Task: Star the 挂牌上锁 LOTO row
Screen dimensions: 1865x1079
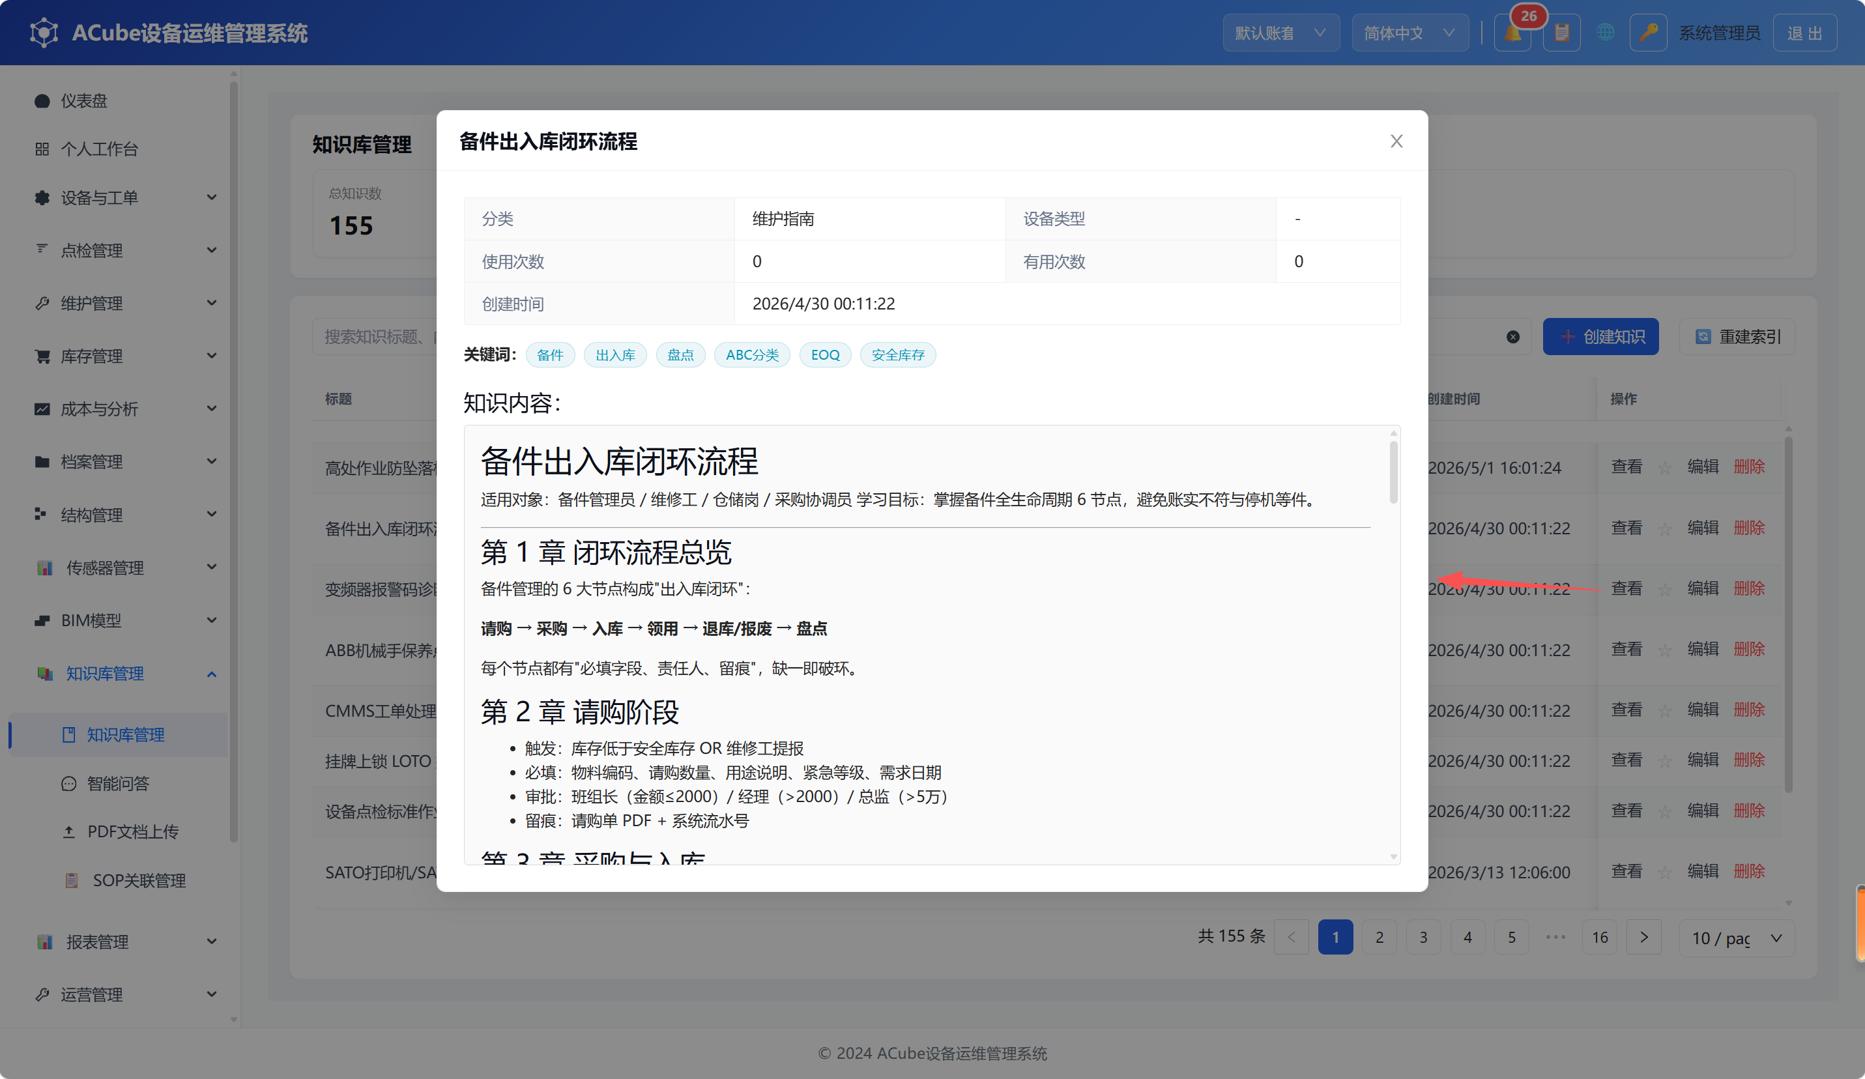Action: coord(1664,761)
